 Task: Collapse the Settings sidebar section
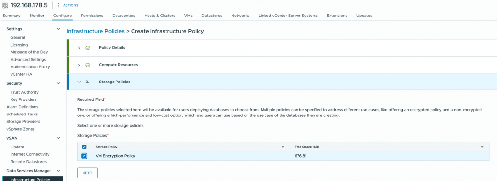click(x=58, y=29)
